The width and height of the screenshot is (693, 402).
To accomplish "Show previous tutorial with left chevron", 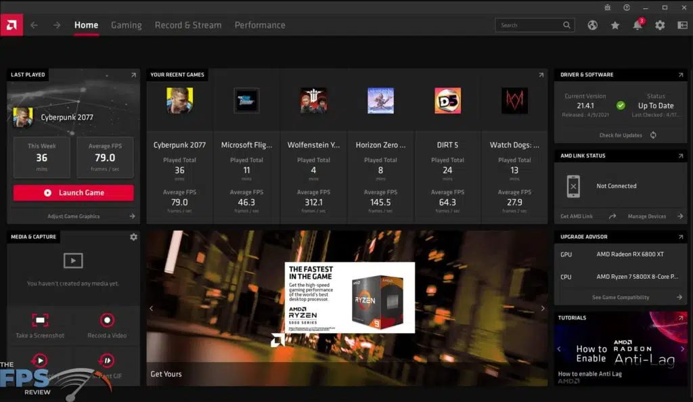I will [560, 349].
